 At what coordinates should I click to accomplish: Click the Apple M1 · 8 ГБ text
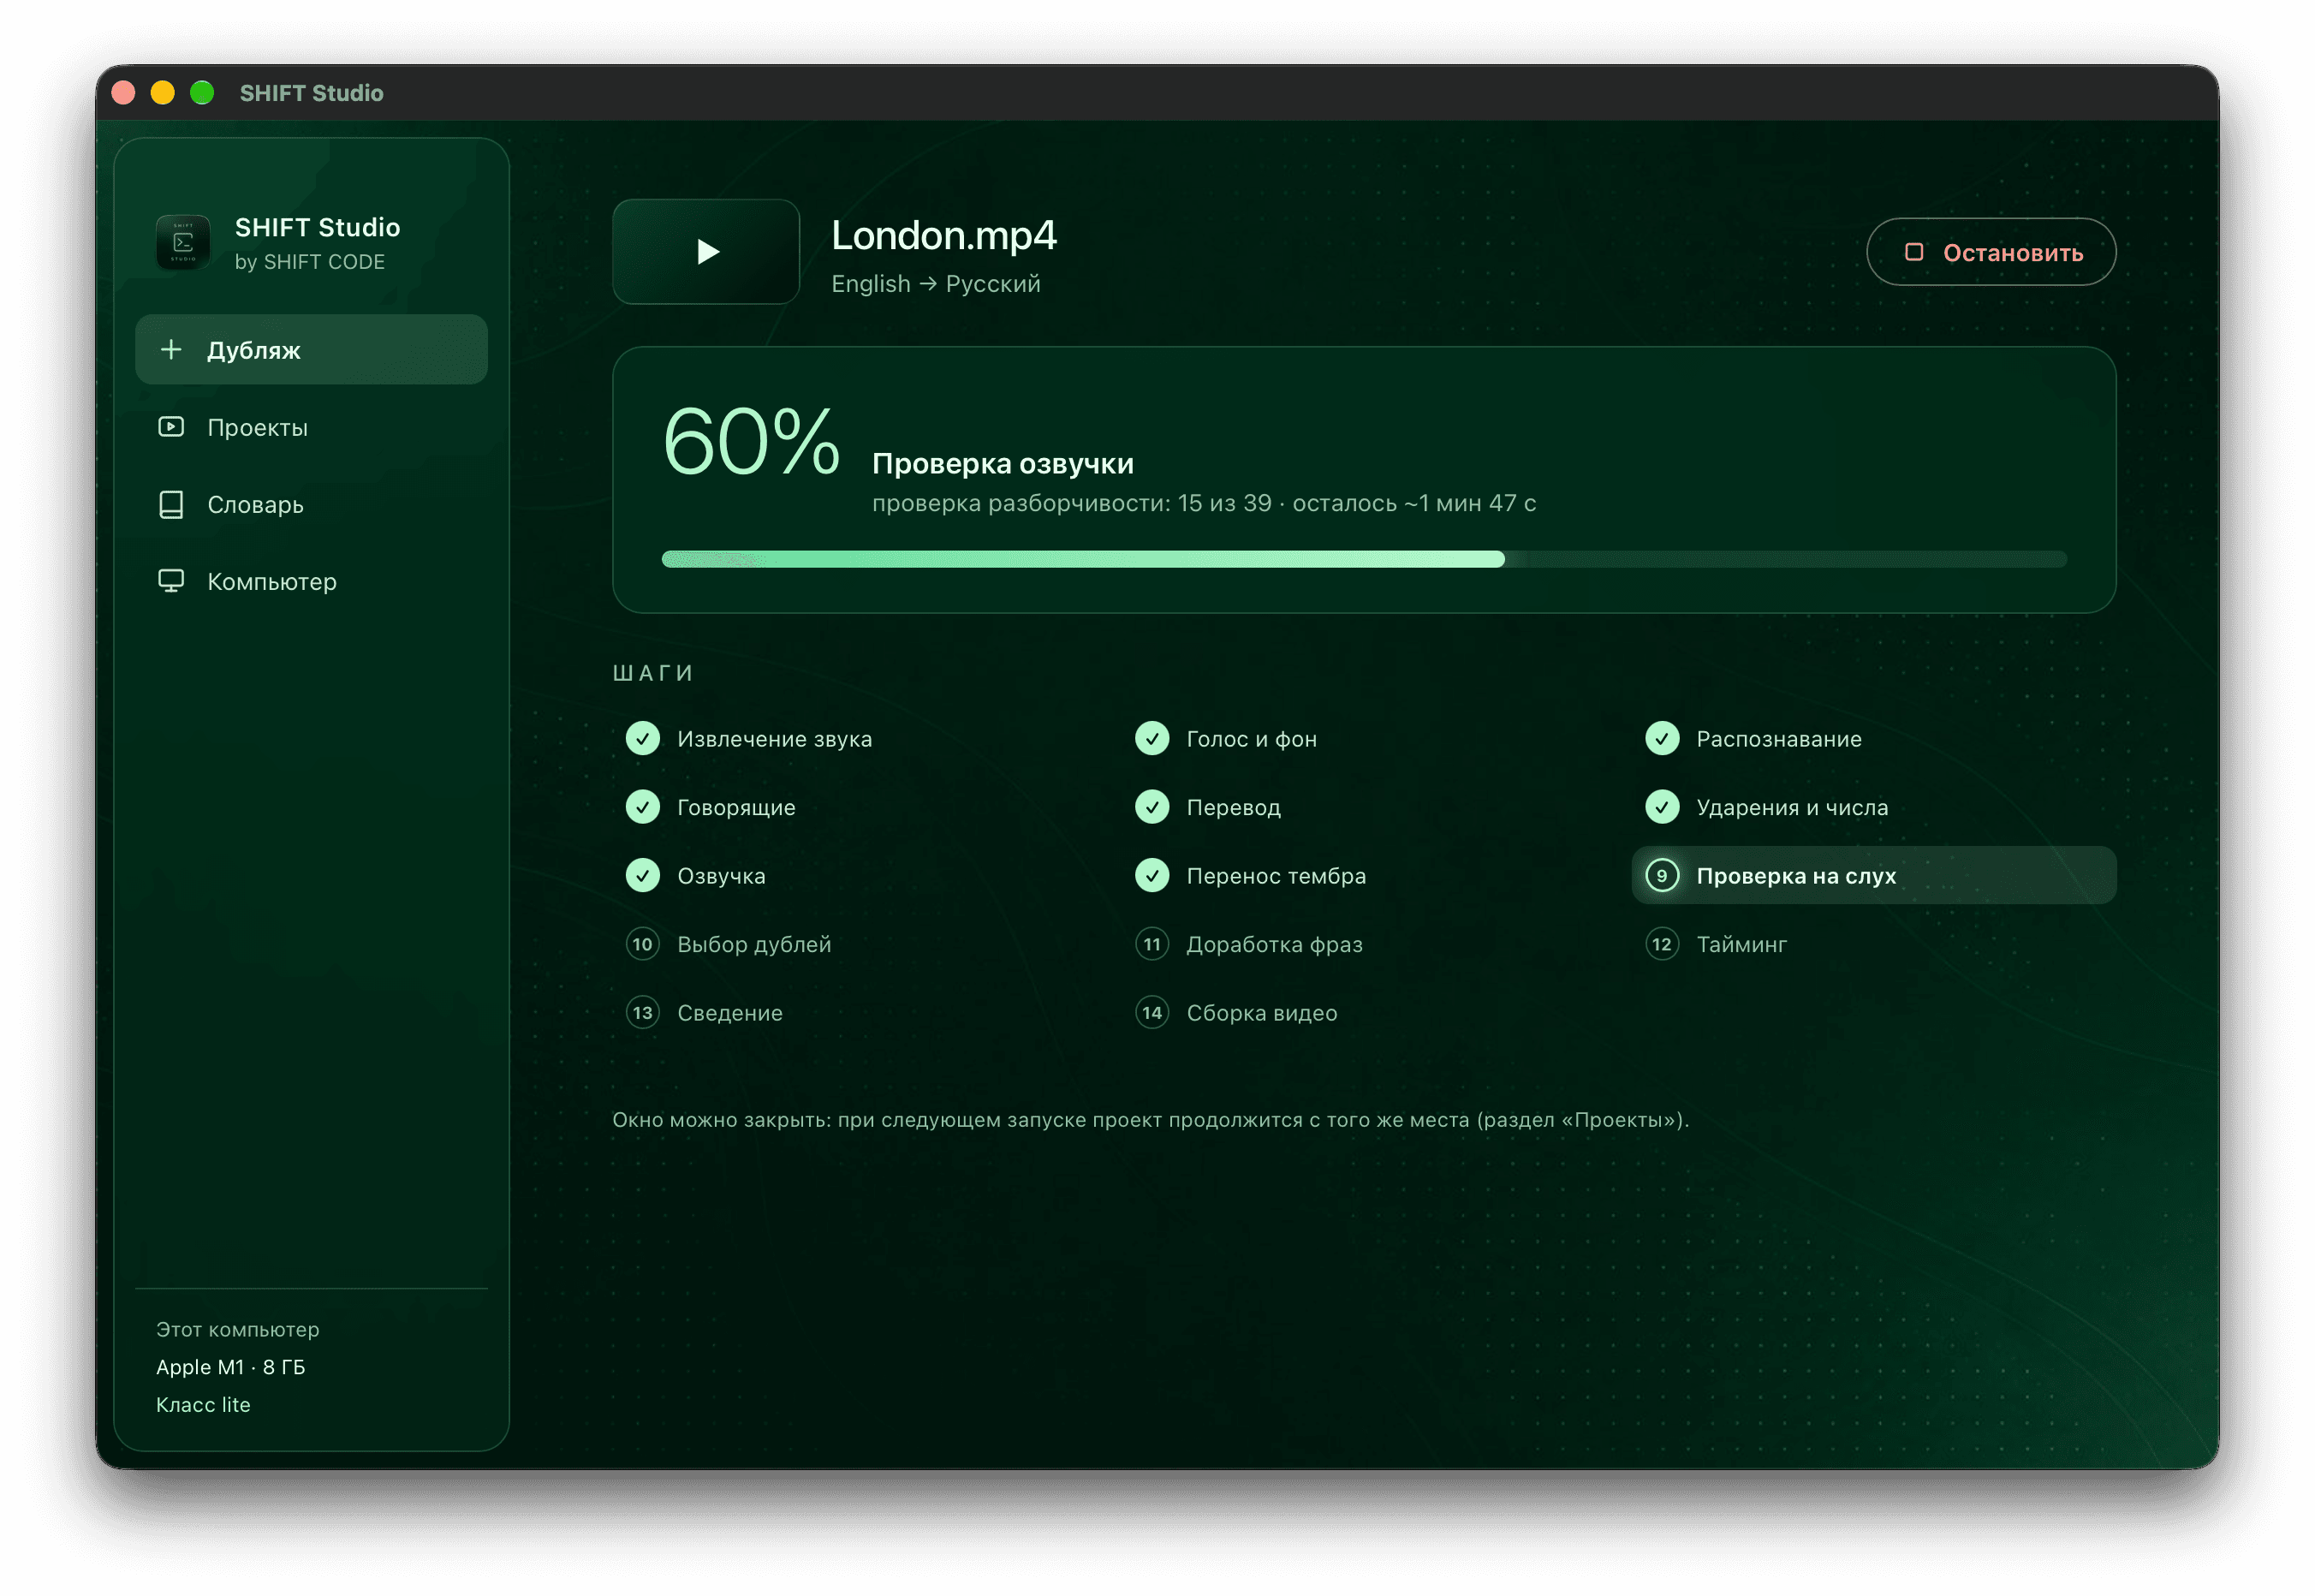(x=230, y=1367)
